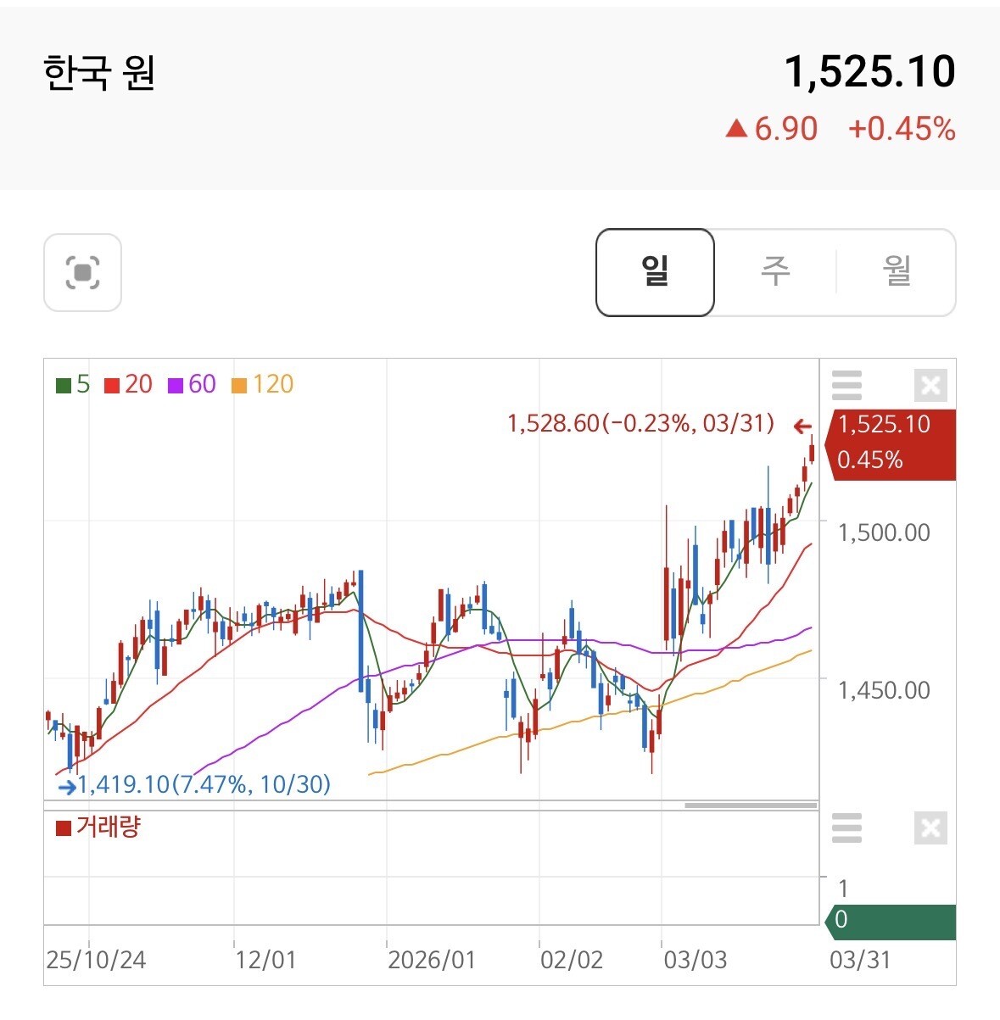Click the 03/03 date axis marker
Image resolution: width=1000 pixels, height=1020 pixels.
(695, 960)
